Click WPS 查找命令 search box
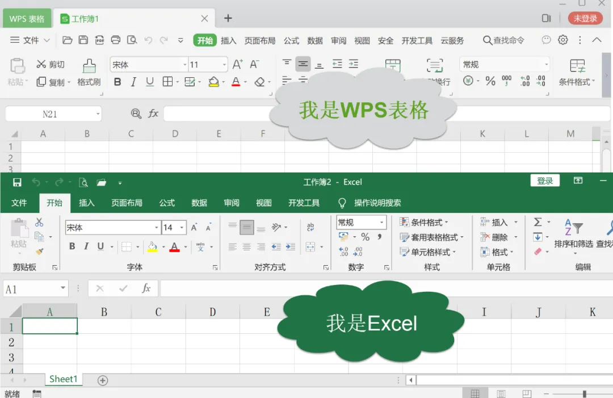 pos(504,40)
